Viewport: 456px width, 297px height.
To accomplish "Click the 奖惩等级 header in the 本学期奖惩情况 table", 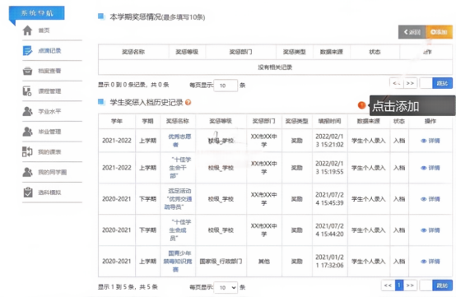I will (x=187, y=52).
